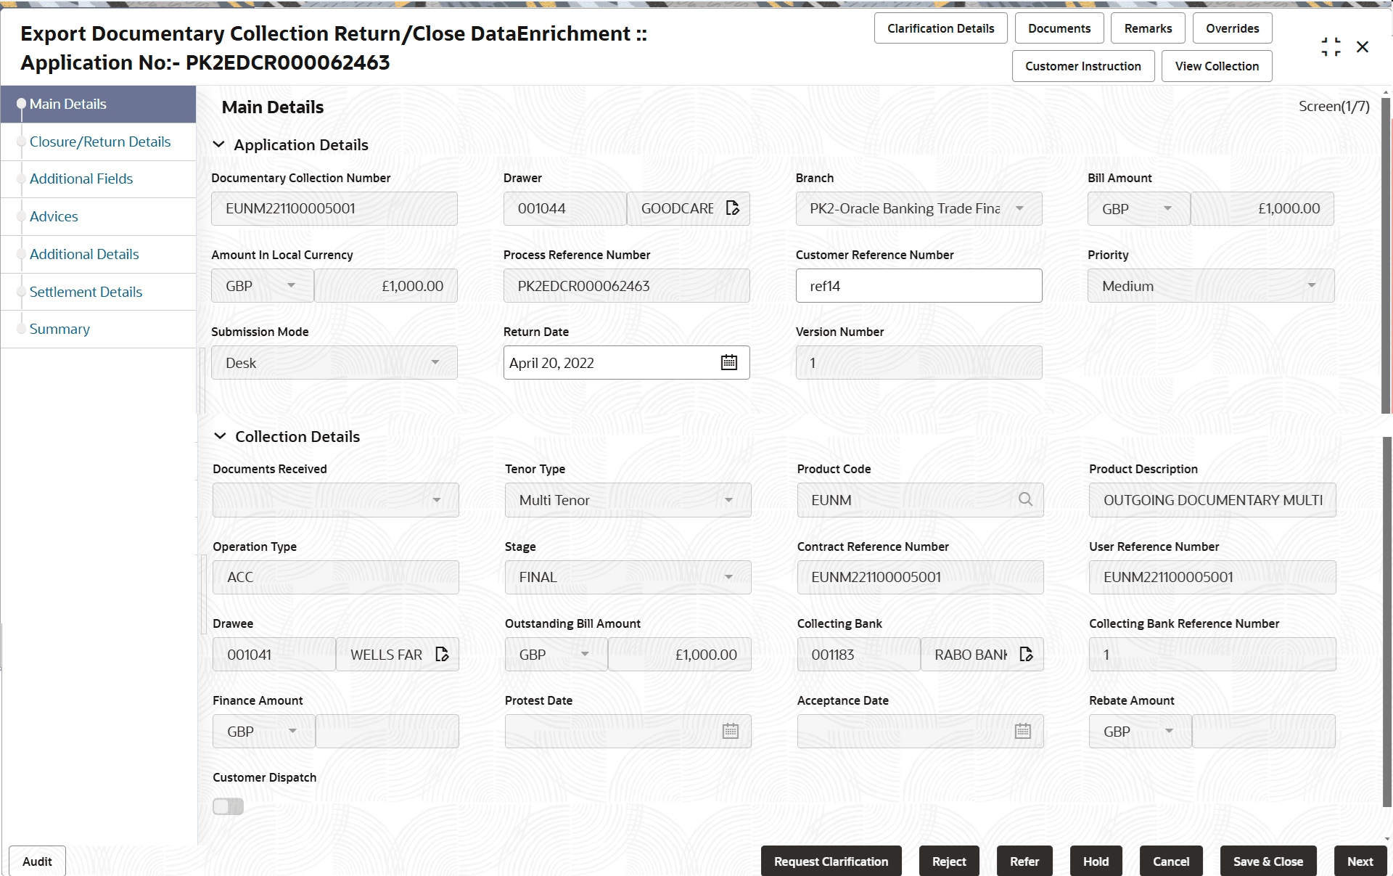Open the Settlement Details step
The width and height of the screenshot is (1393, 876).
86,292
